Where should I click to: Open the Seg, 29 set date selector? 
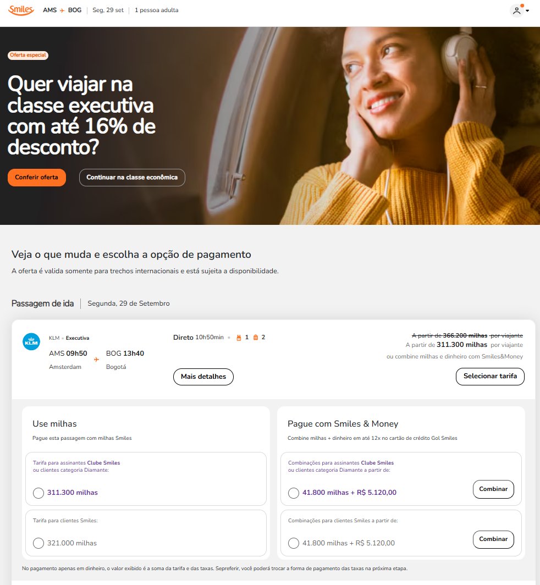[108, 10]
